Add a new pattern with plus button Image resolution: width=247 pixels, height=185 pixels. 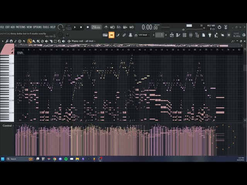pos(166,35)
